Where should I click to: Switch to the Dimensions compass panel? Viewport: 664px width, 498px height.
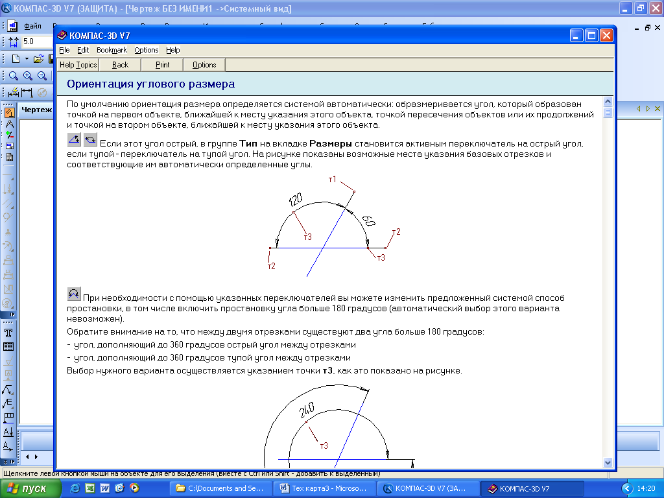coord(9,124)
